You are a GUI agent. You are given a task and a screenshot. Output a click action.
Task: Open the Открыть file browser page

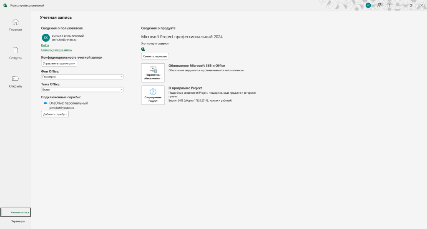point(15,82)
